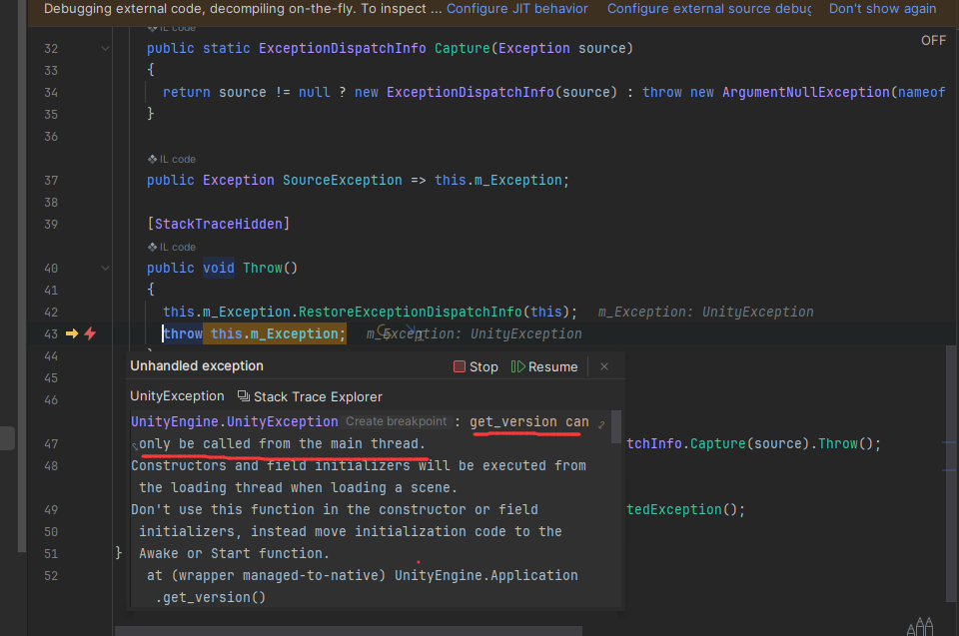Image resolution: width=959 pixels, height=636 pixels.
Task: Show IL code above Throw method
Action: (172, 247)
